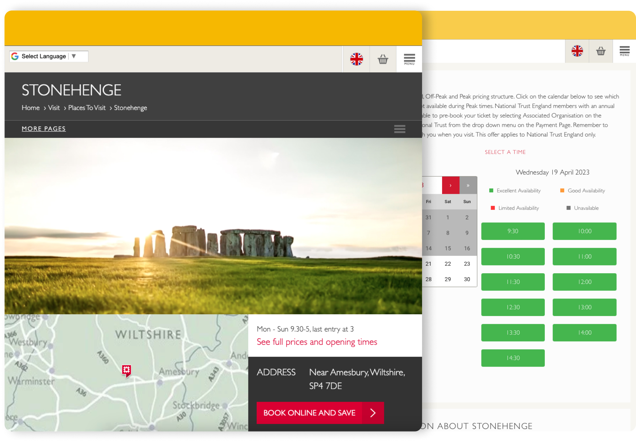Click the Google logo in language selector
This screenshot has height=442, width=636.
point(15,56)
